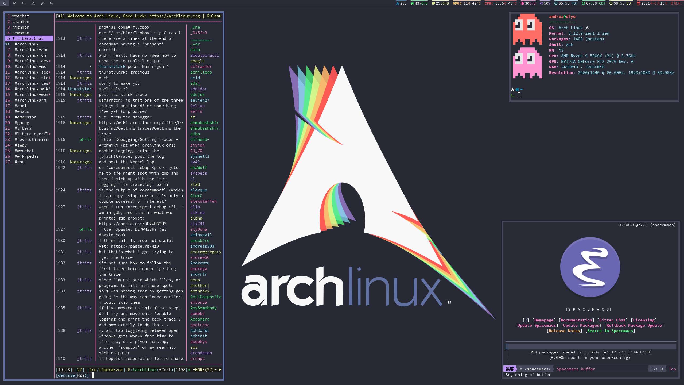
Task: Expand status bar with right arrow
Action: coord(220,370)
